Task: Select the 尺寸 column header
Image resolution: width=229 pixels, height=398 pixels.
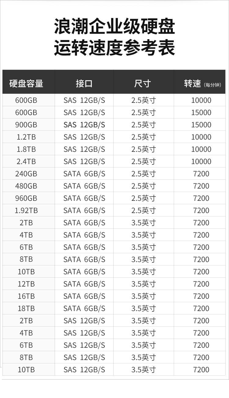Action: tap(143, 83)
